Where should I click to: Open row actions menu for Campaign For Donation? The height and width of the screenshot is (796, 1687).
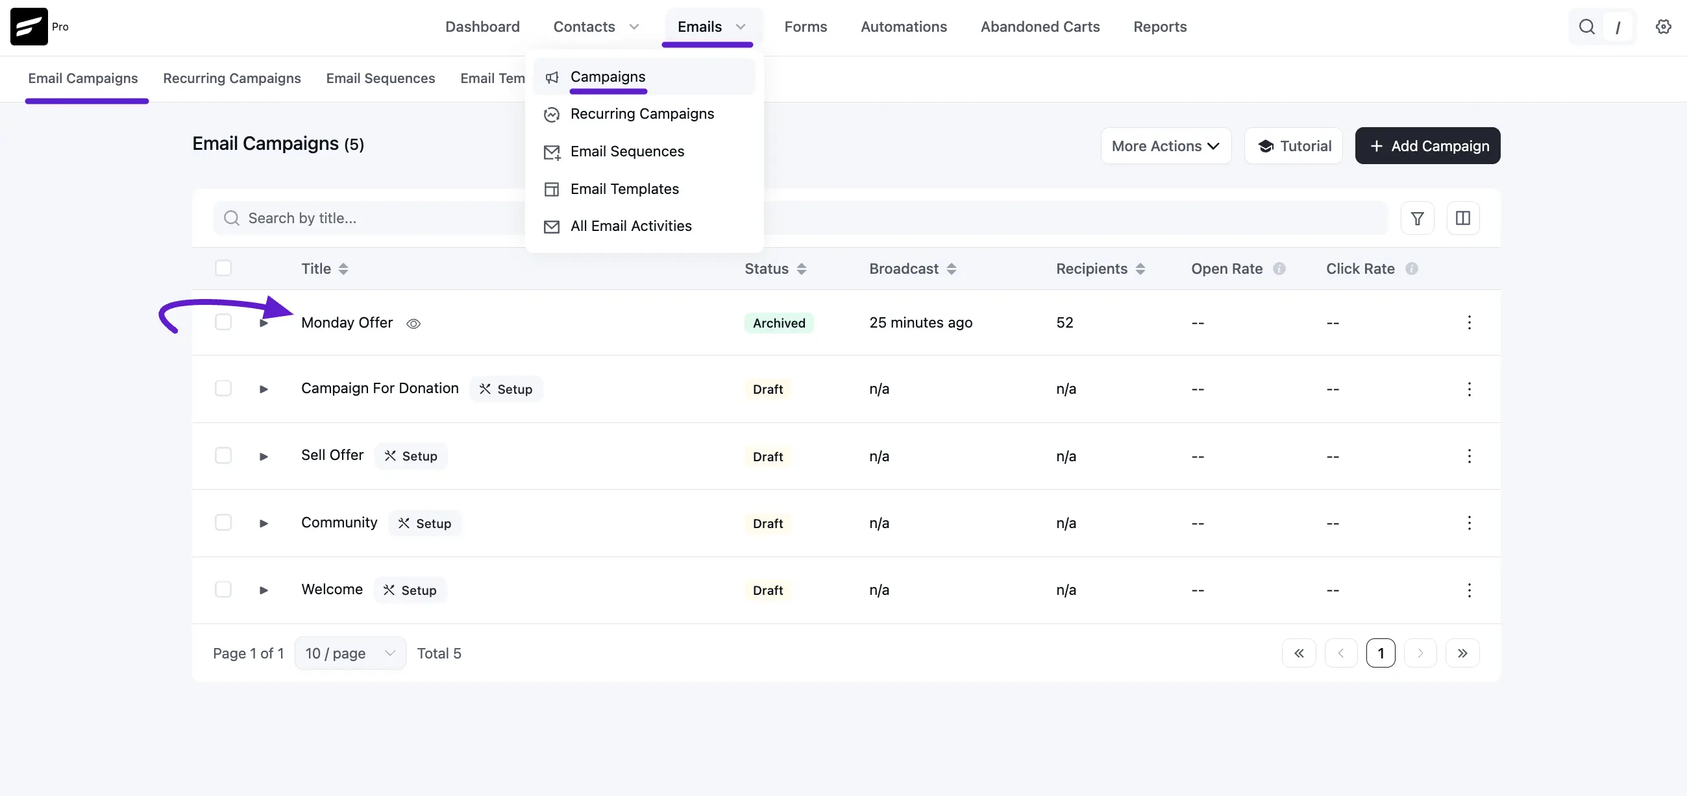pyautogui.click(x=1469, y=389)
